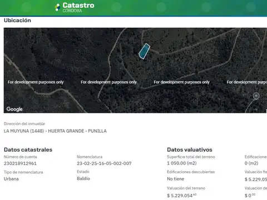Click the Baldío estado value

tap(83, 178)
